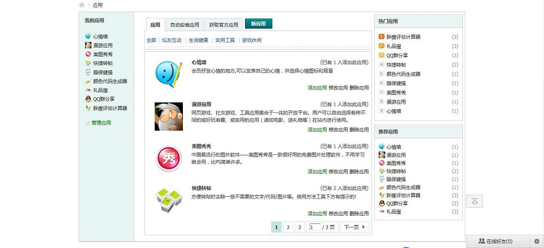The height and width of the screenshot is (248, 544).
Task: Open 漫游应用 icon in left sidebar
Action: click(88, 45)
